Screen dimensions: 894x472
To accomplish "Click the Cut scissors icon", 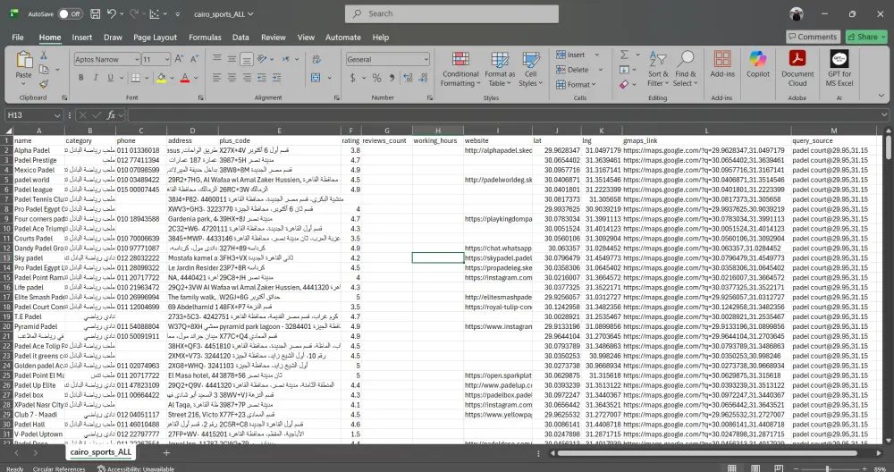I will [x=43, y=55].
